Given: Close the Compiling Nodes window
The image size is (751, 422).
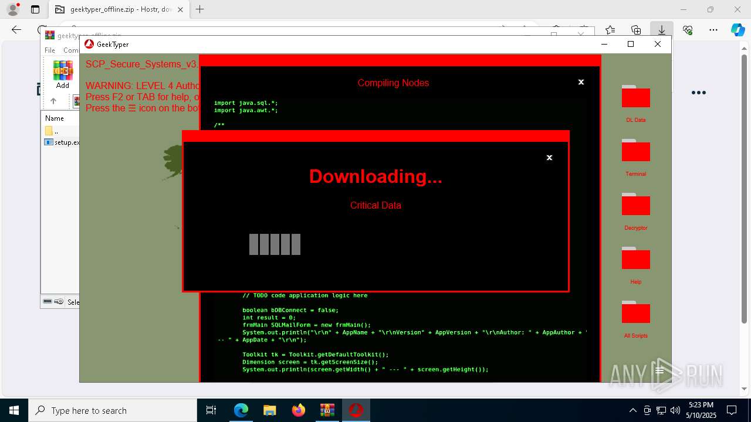Looking at the screenshot, I should (581, 82).
